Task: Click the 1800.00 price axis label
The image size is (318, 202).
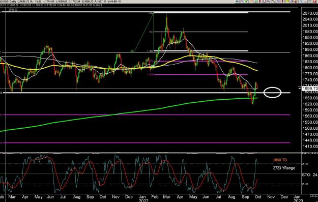Action: (310, 68)
